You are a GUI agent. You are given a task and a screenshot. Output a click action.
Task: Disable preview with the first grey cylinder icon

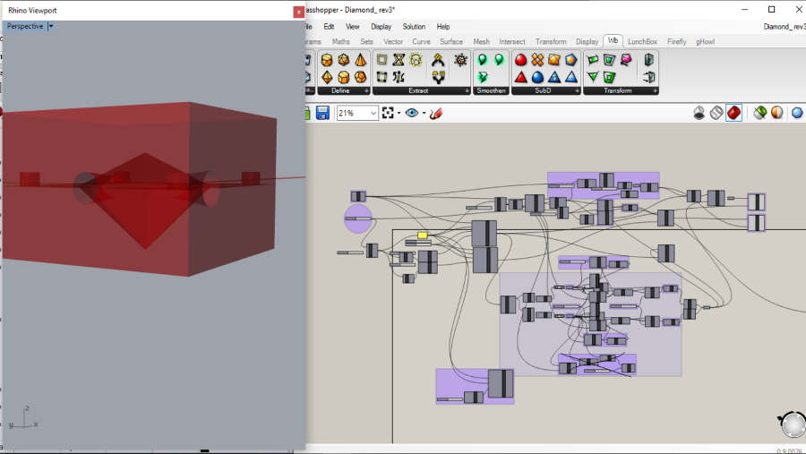699,113
